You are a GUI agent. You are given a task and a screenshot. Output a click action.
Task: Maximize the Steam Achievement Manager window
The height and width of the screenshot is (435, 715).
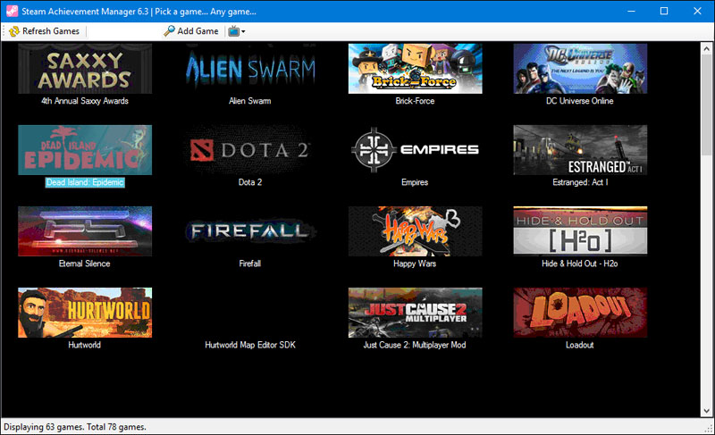tap(664, 11)
